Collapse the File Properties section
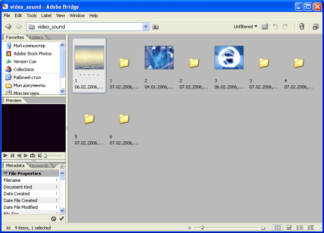This screenshot has width=324, height=233. pyautogui.click(x=6, y=174)
